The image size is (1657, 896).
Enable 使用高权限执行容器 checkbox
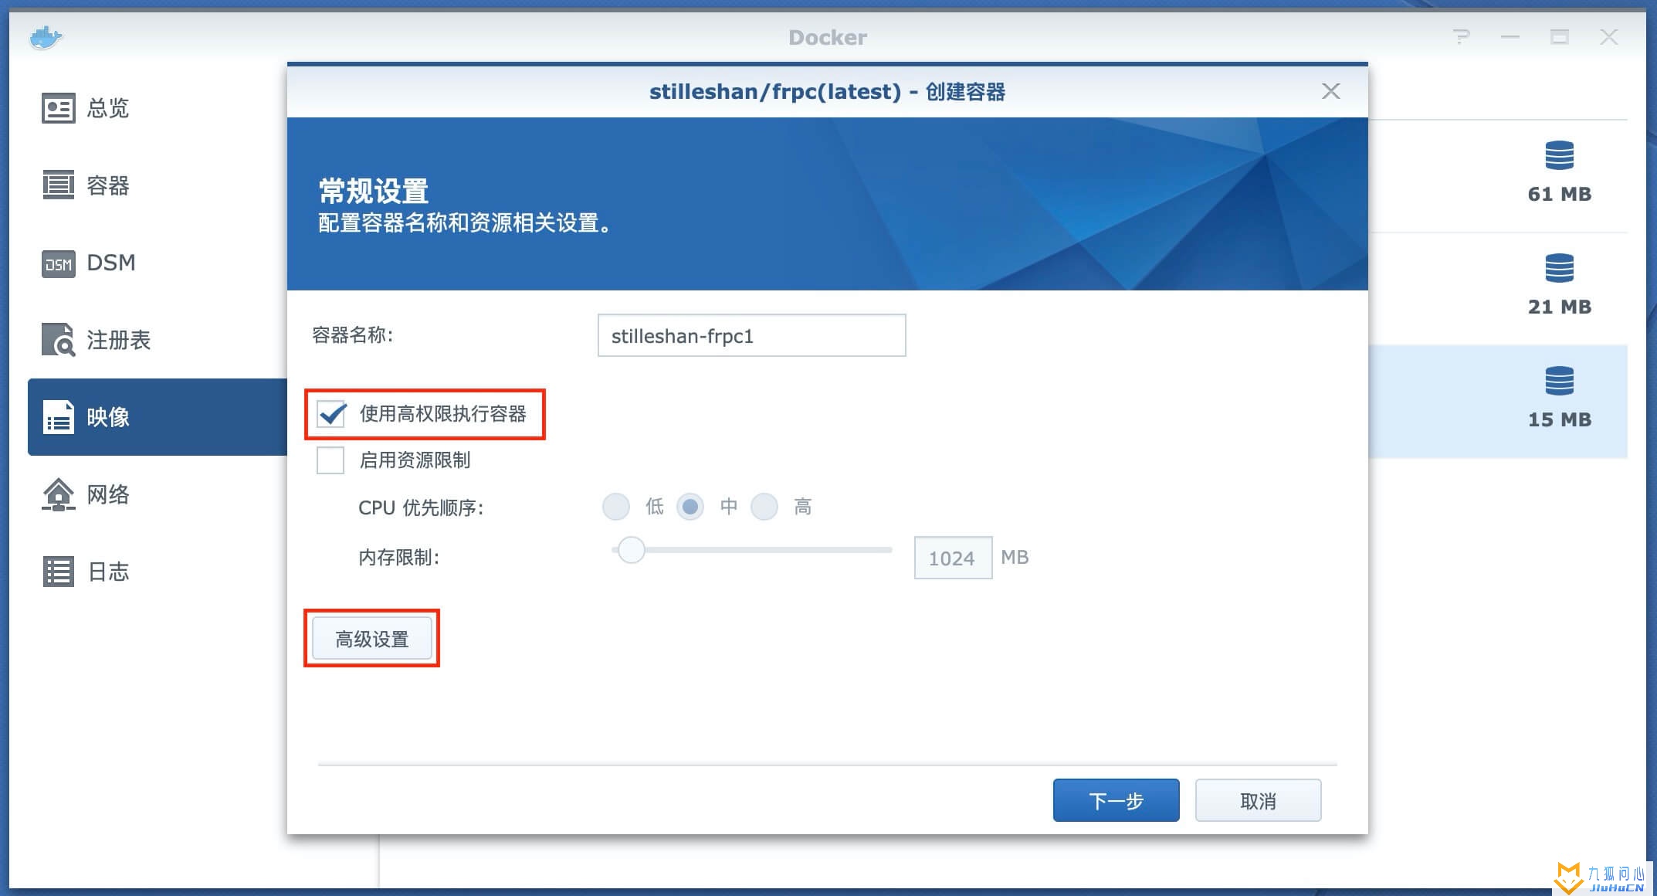click(x=330, y=414)
